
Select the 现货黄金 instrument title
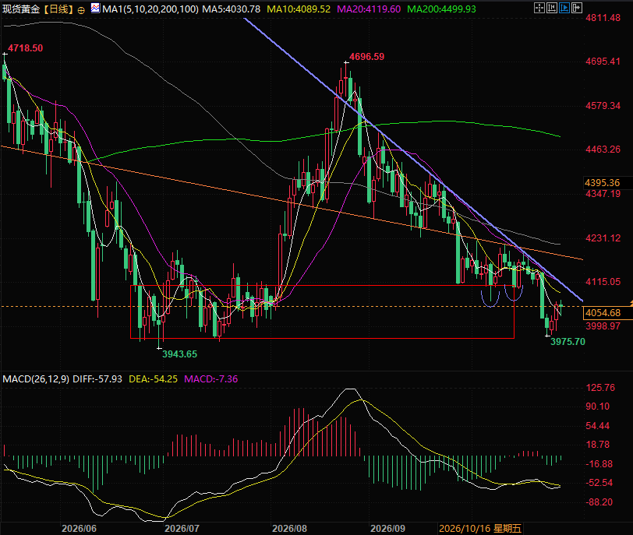coord(21,9)
